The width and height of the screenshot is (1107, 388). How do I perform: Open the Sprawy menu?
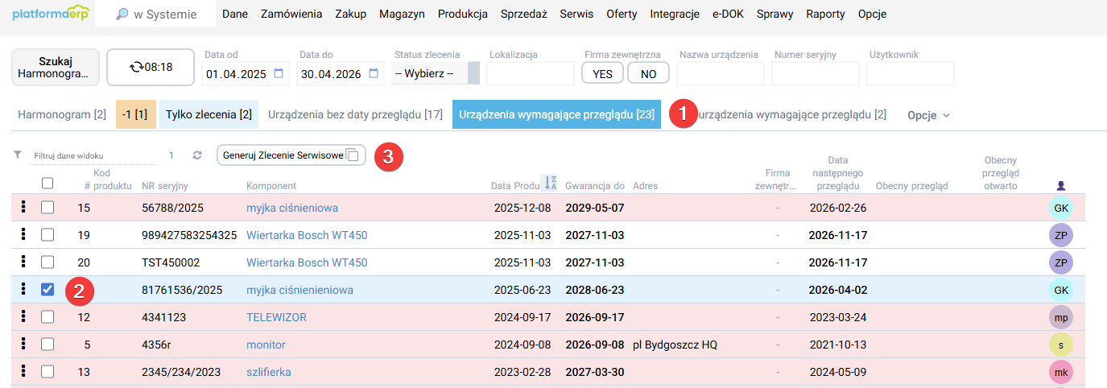coord(775,14)
